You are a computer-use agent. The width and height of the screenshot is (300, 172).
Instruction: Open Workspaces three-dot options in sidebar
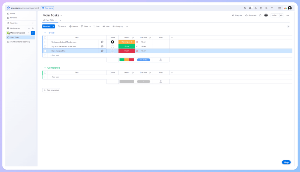(x=29, y=28)
